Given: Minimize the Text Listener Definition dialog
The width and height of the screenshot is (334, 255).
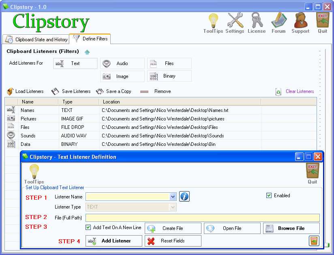Looking at the screenshot, I should tap(299, 157).
